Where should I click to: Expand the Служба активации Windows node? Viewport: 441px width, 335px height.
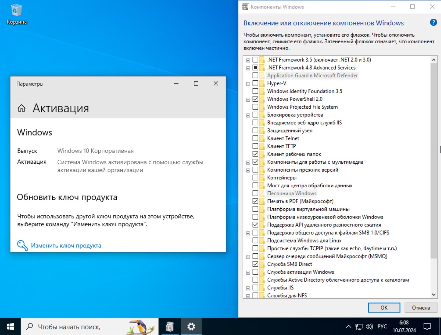(x=248, y=272)
